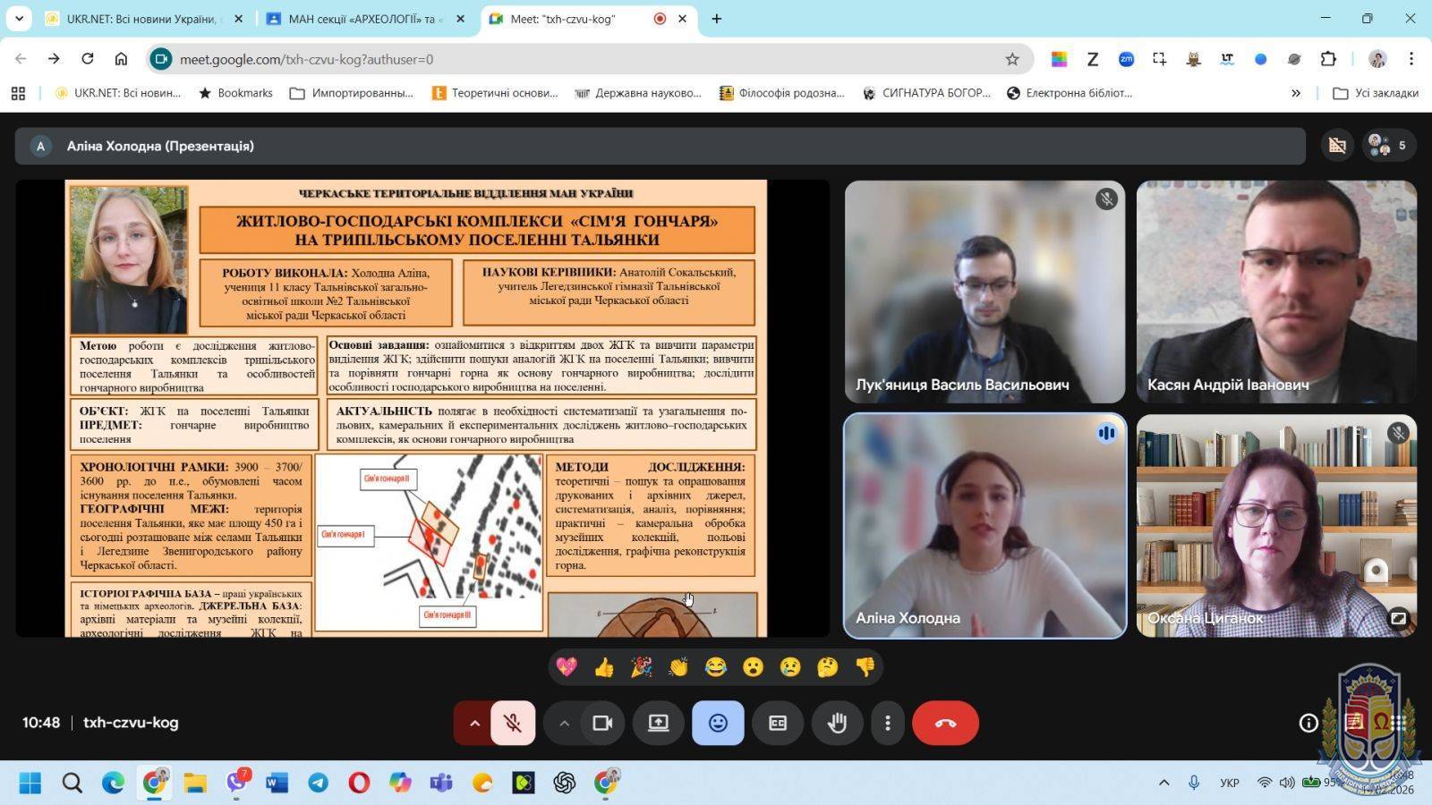1432x805 pixels.
Task: Send thumbs up emoji reaction
Action: point(604,667)
